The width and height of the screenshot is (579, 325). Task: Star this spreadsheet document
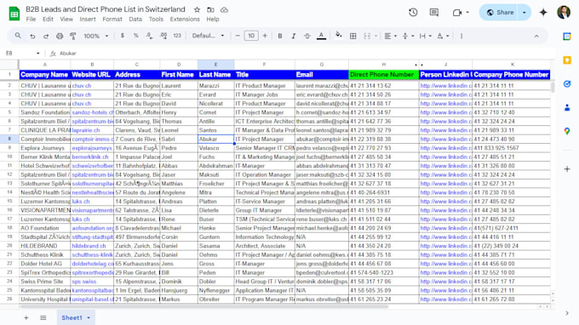197,10
